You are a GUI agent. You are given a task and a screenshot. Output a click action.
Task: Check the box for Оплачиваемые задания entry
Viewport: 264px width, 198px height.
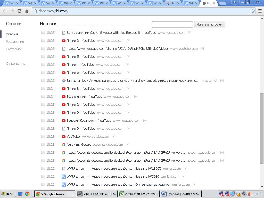(43, 185)
